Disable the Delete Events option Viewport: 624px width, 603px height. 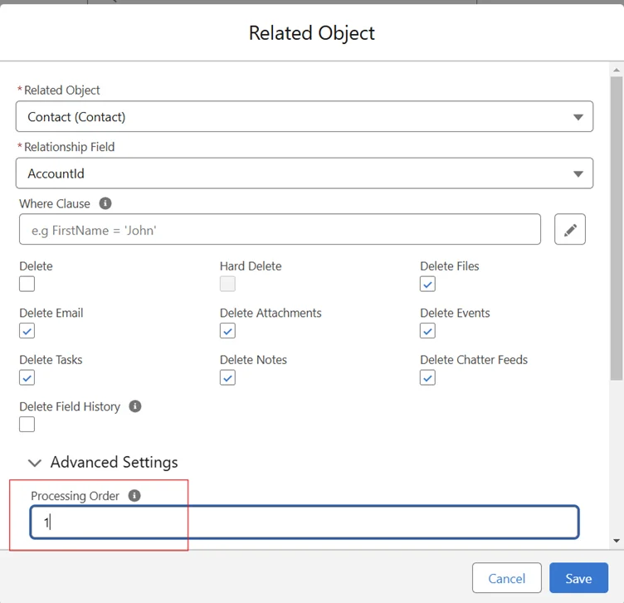[x=427, y=331]
